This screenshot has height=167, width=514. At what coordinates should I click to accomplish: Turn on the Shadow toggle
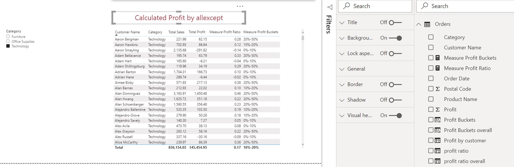[395, 100]
